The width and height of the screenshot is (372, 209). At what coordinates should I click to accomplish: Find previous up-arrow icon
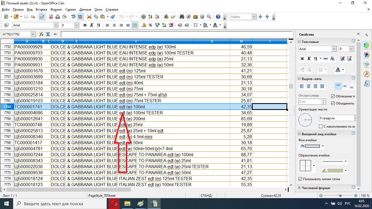coord(267,17)
